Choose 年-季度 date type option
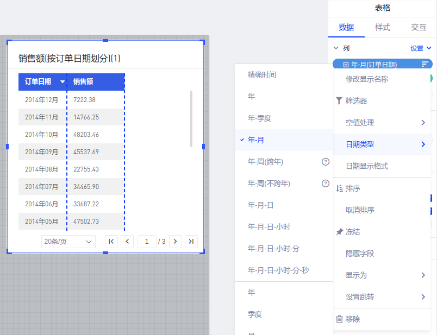437x335 pixels. [x=259, y=118]
